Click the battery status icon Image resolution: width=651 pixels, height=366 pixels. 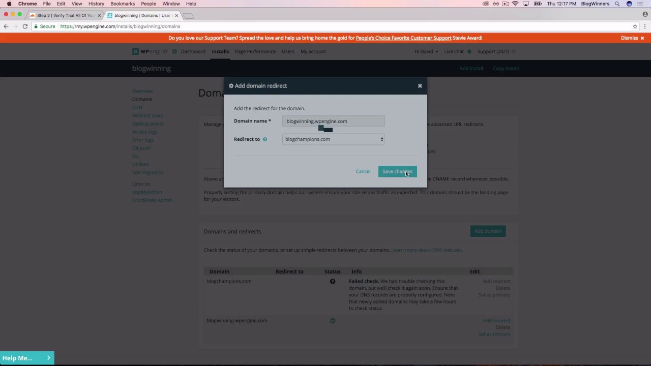click(x=537, y=4)
